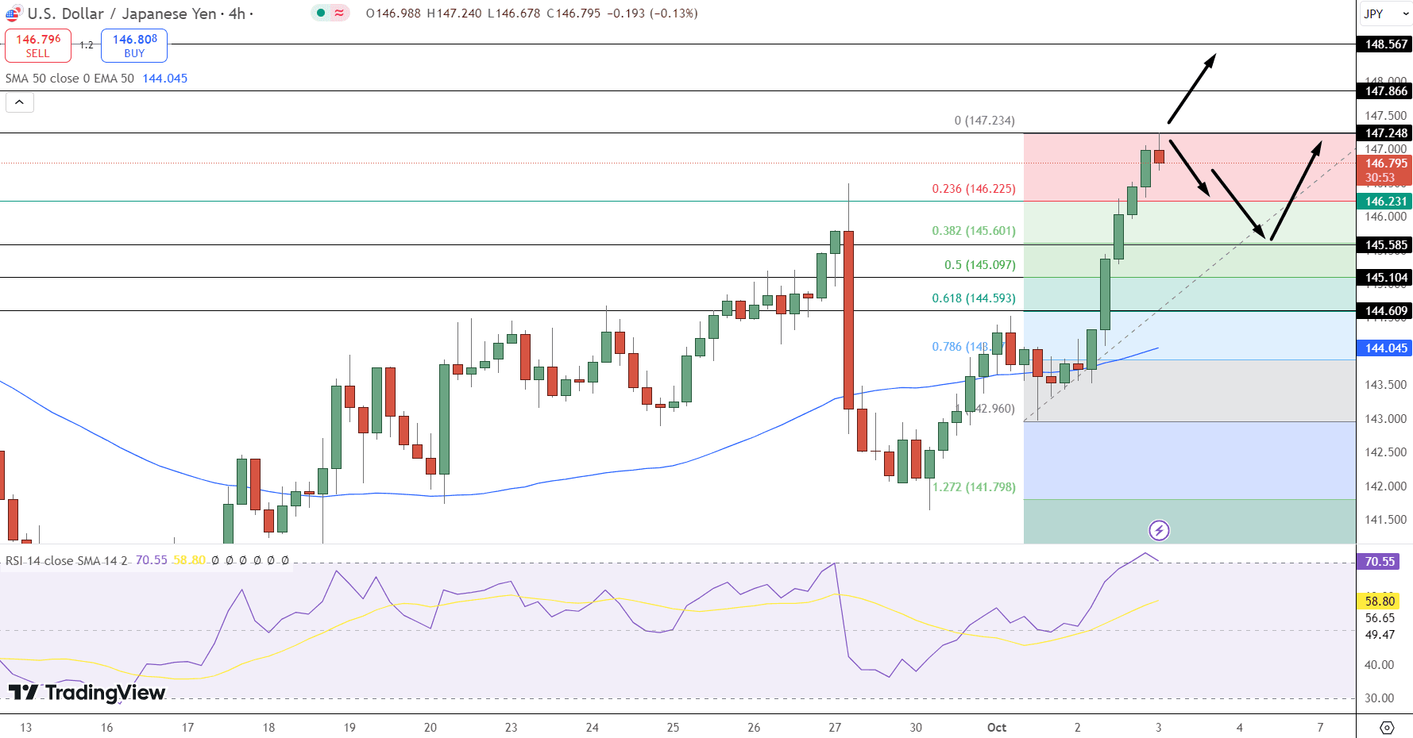1413x738 pixels.
Task: Click the purple 70.55 RSI axis label
Action: (x=1379, y=562)
